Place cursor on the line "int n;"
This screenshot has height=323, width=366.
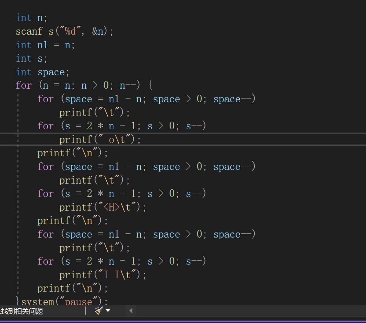pyautogui.click(x=31, y=18)
